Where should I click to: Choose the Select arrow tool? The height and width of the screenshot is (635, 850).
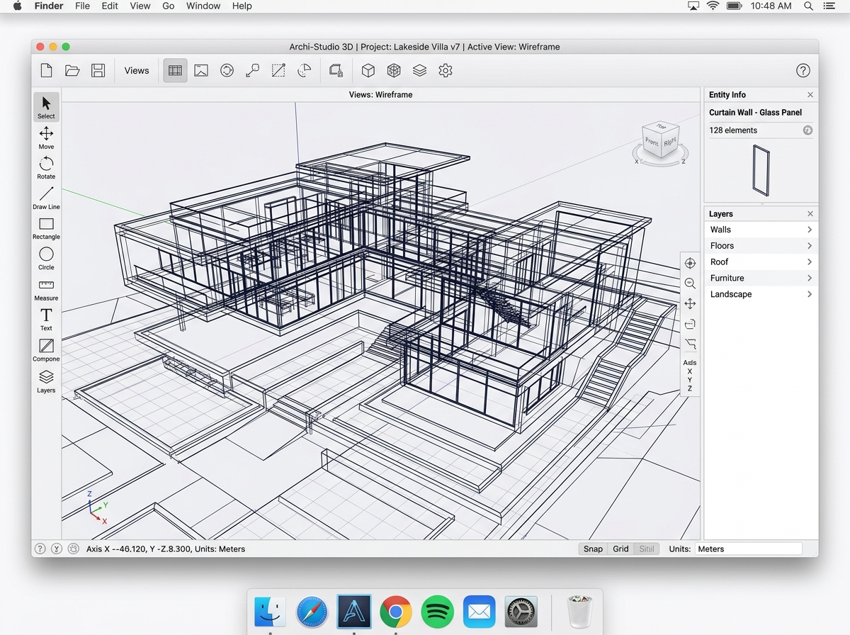tap(46, 107)
